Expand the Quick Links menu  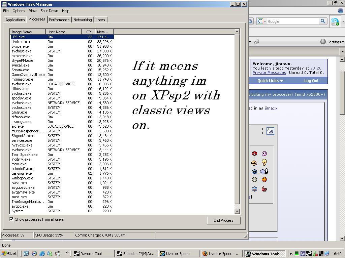point(270,81)
